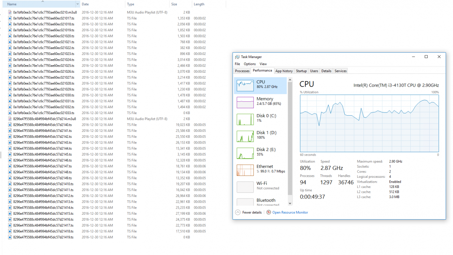The height and width of the screenshot is (255, 453).
Task: Select file name 8296e47f5588c484f994bf45dc57d21410.ts
Action: (x=43, y=184)
